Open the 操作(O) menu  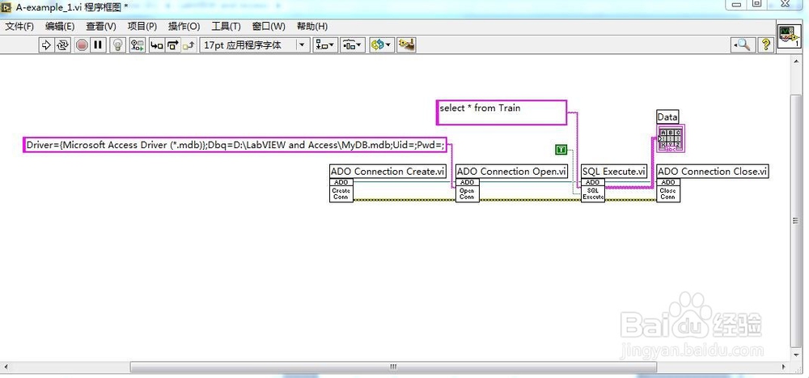pos(184,27)
